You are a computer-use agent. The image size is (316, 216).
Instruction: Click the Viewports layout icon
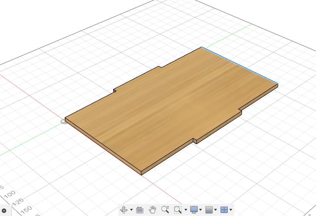224,210
